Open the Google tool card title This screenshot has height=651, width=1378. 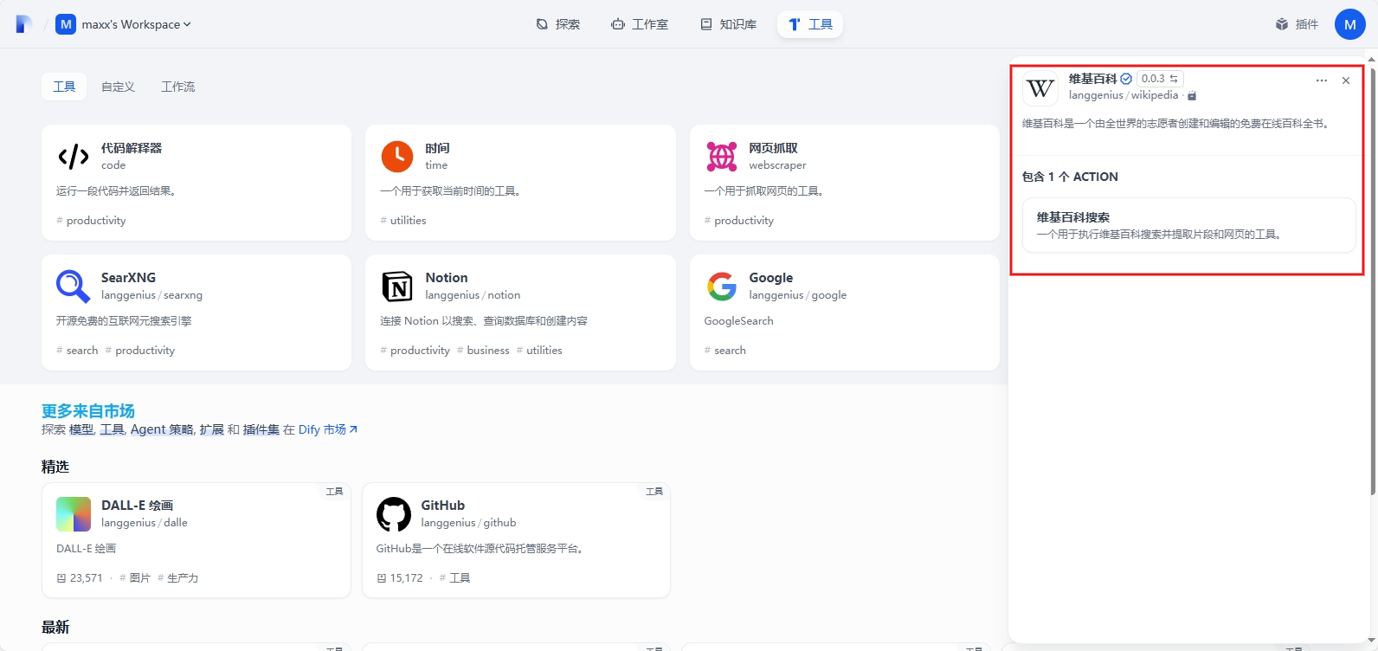pyautogui.click(x=771, y=278)
